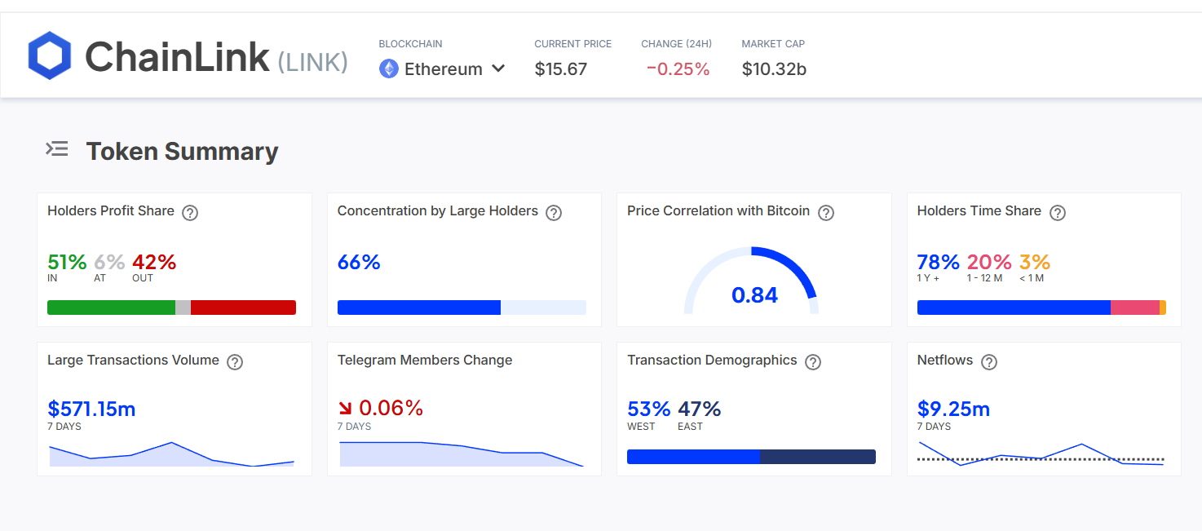
Task: Click the 6% AT value
Action: click(109, 262)
